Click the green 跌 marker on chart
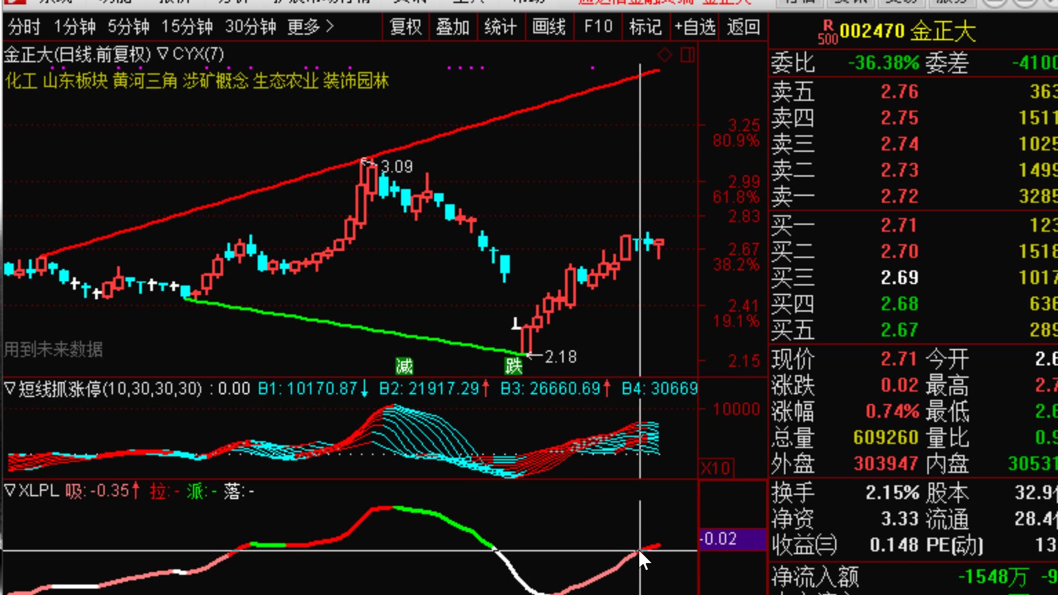Screen dimensions: 1058x595 [514, 365]
